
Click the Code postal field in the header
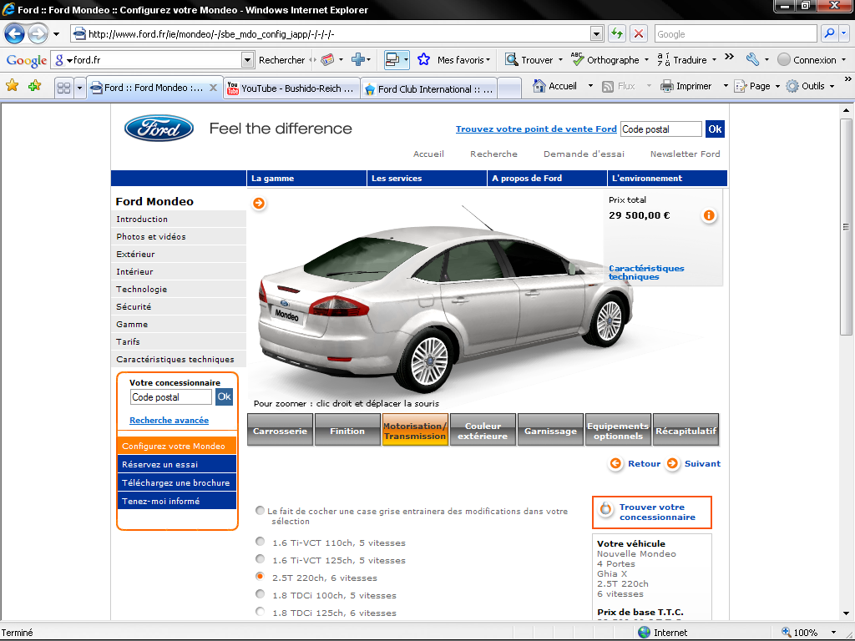(661, 129)
